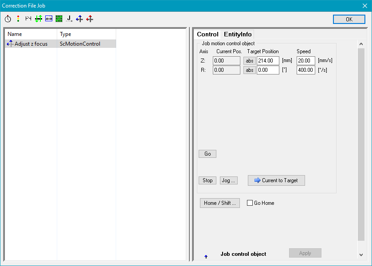The image size is (372, 266).
Task: Click the blue arrow motion control icon
Action: [x=79, y=19]
